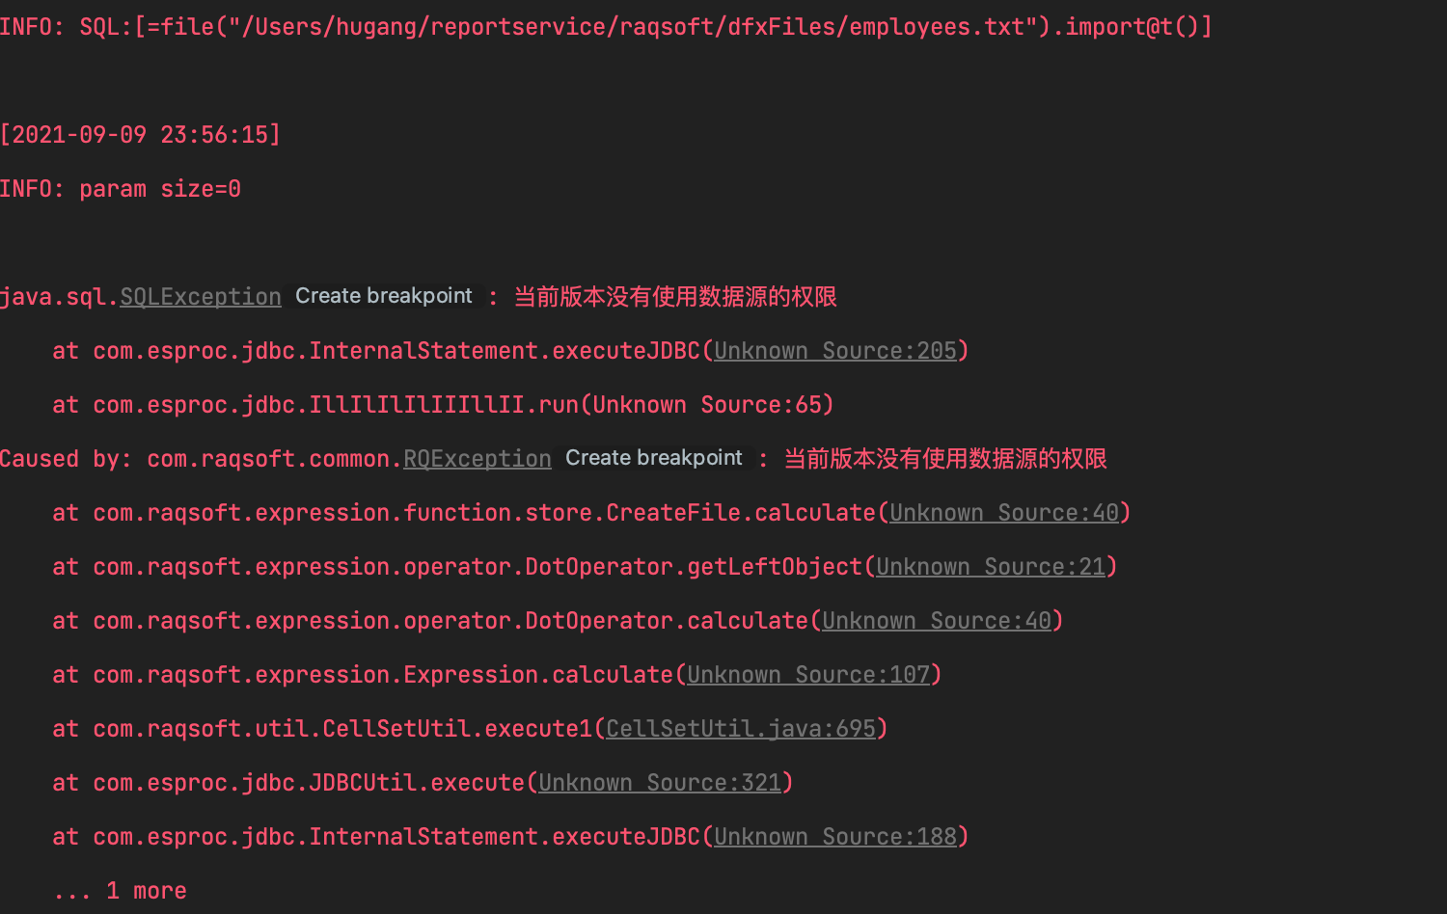Image resolution: width=1447 pixels, height=914 pixels.
Task: Click the 'Caused by:' text
Action: tap(66, 459)
